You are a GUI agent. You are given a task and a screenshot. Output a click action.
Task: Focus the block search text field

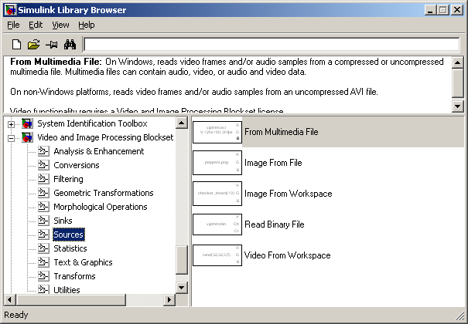pos(272,45)
